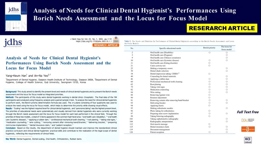Viewport: 261px width, 147px height.
Task: Click the Borich priority column header
Action: 209,48
